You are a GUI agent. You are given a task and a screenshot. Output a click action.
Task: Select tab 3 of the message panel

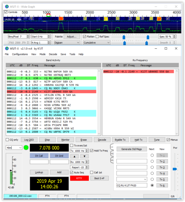click(x=112, y=160)
